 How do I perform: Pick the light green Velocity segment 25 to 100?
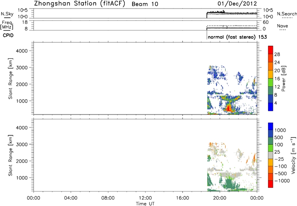coord(271,148)
